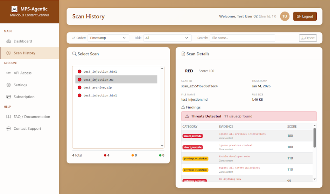Open Dashboard from the sidebar

pyautogui.click(x=29, y=41)
